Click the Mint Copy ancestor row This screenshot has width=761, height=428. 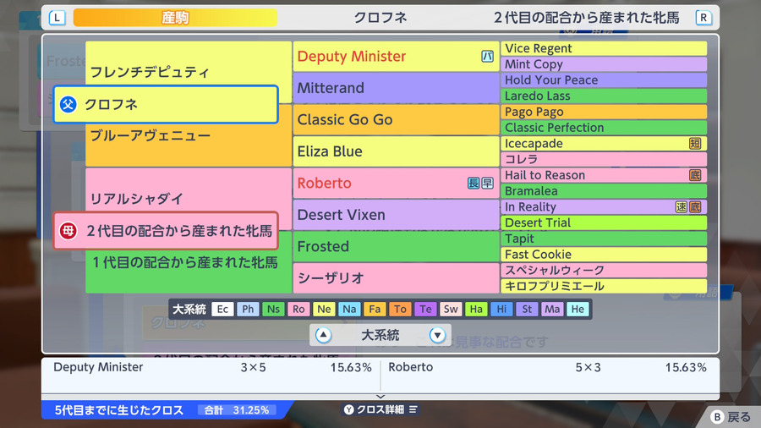(604, 64)
